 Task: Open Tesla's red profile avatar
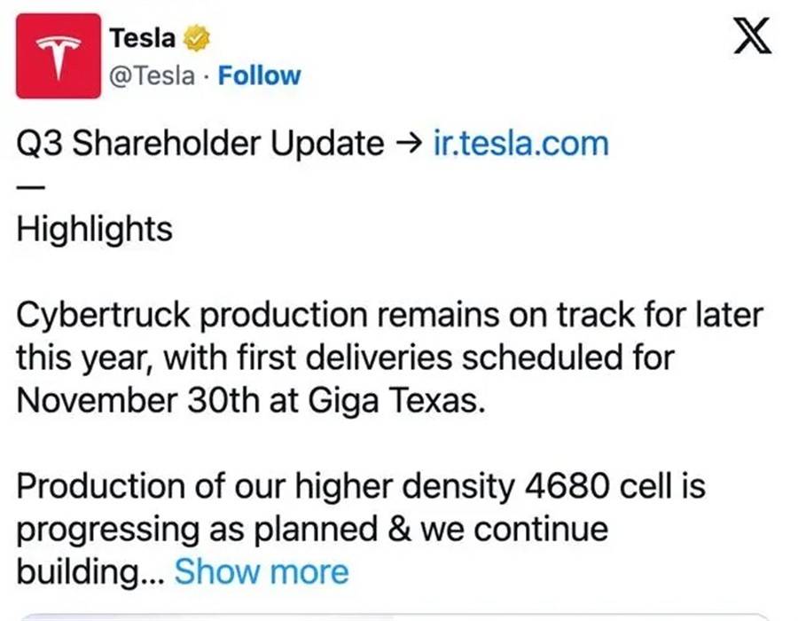(x=58, y=55)
